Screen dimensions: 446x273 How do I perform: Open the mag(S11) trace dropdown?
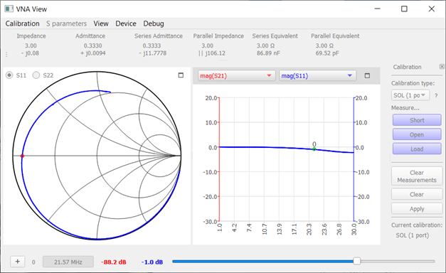pos(317,75)
